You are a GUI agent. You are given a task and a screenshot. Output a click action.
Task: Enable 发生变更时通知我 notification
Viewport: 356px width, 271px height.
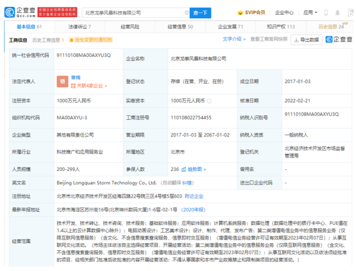(91, 40)
